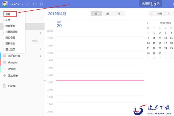174x116 pixels.
Task: Click the 添加清单 add list label
Action: 13,76
